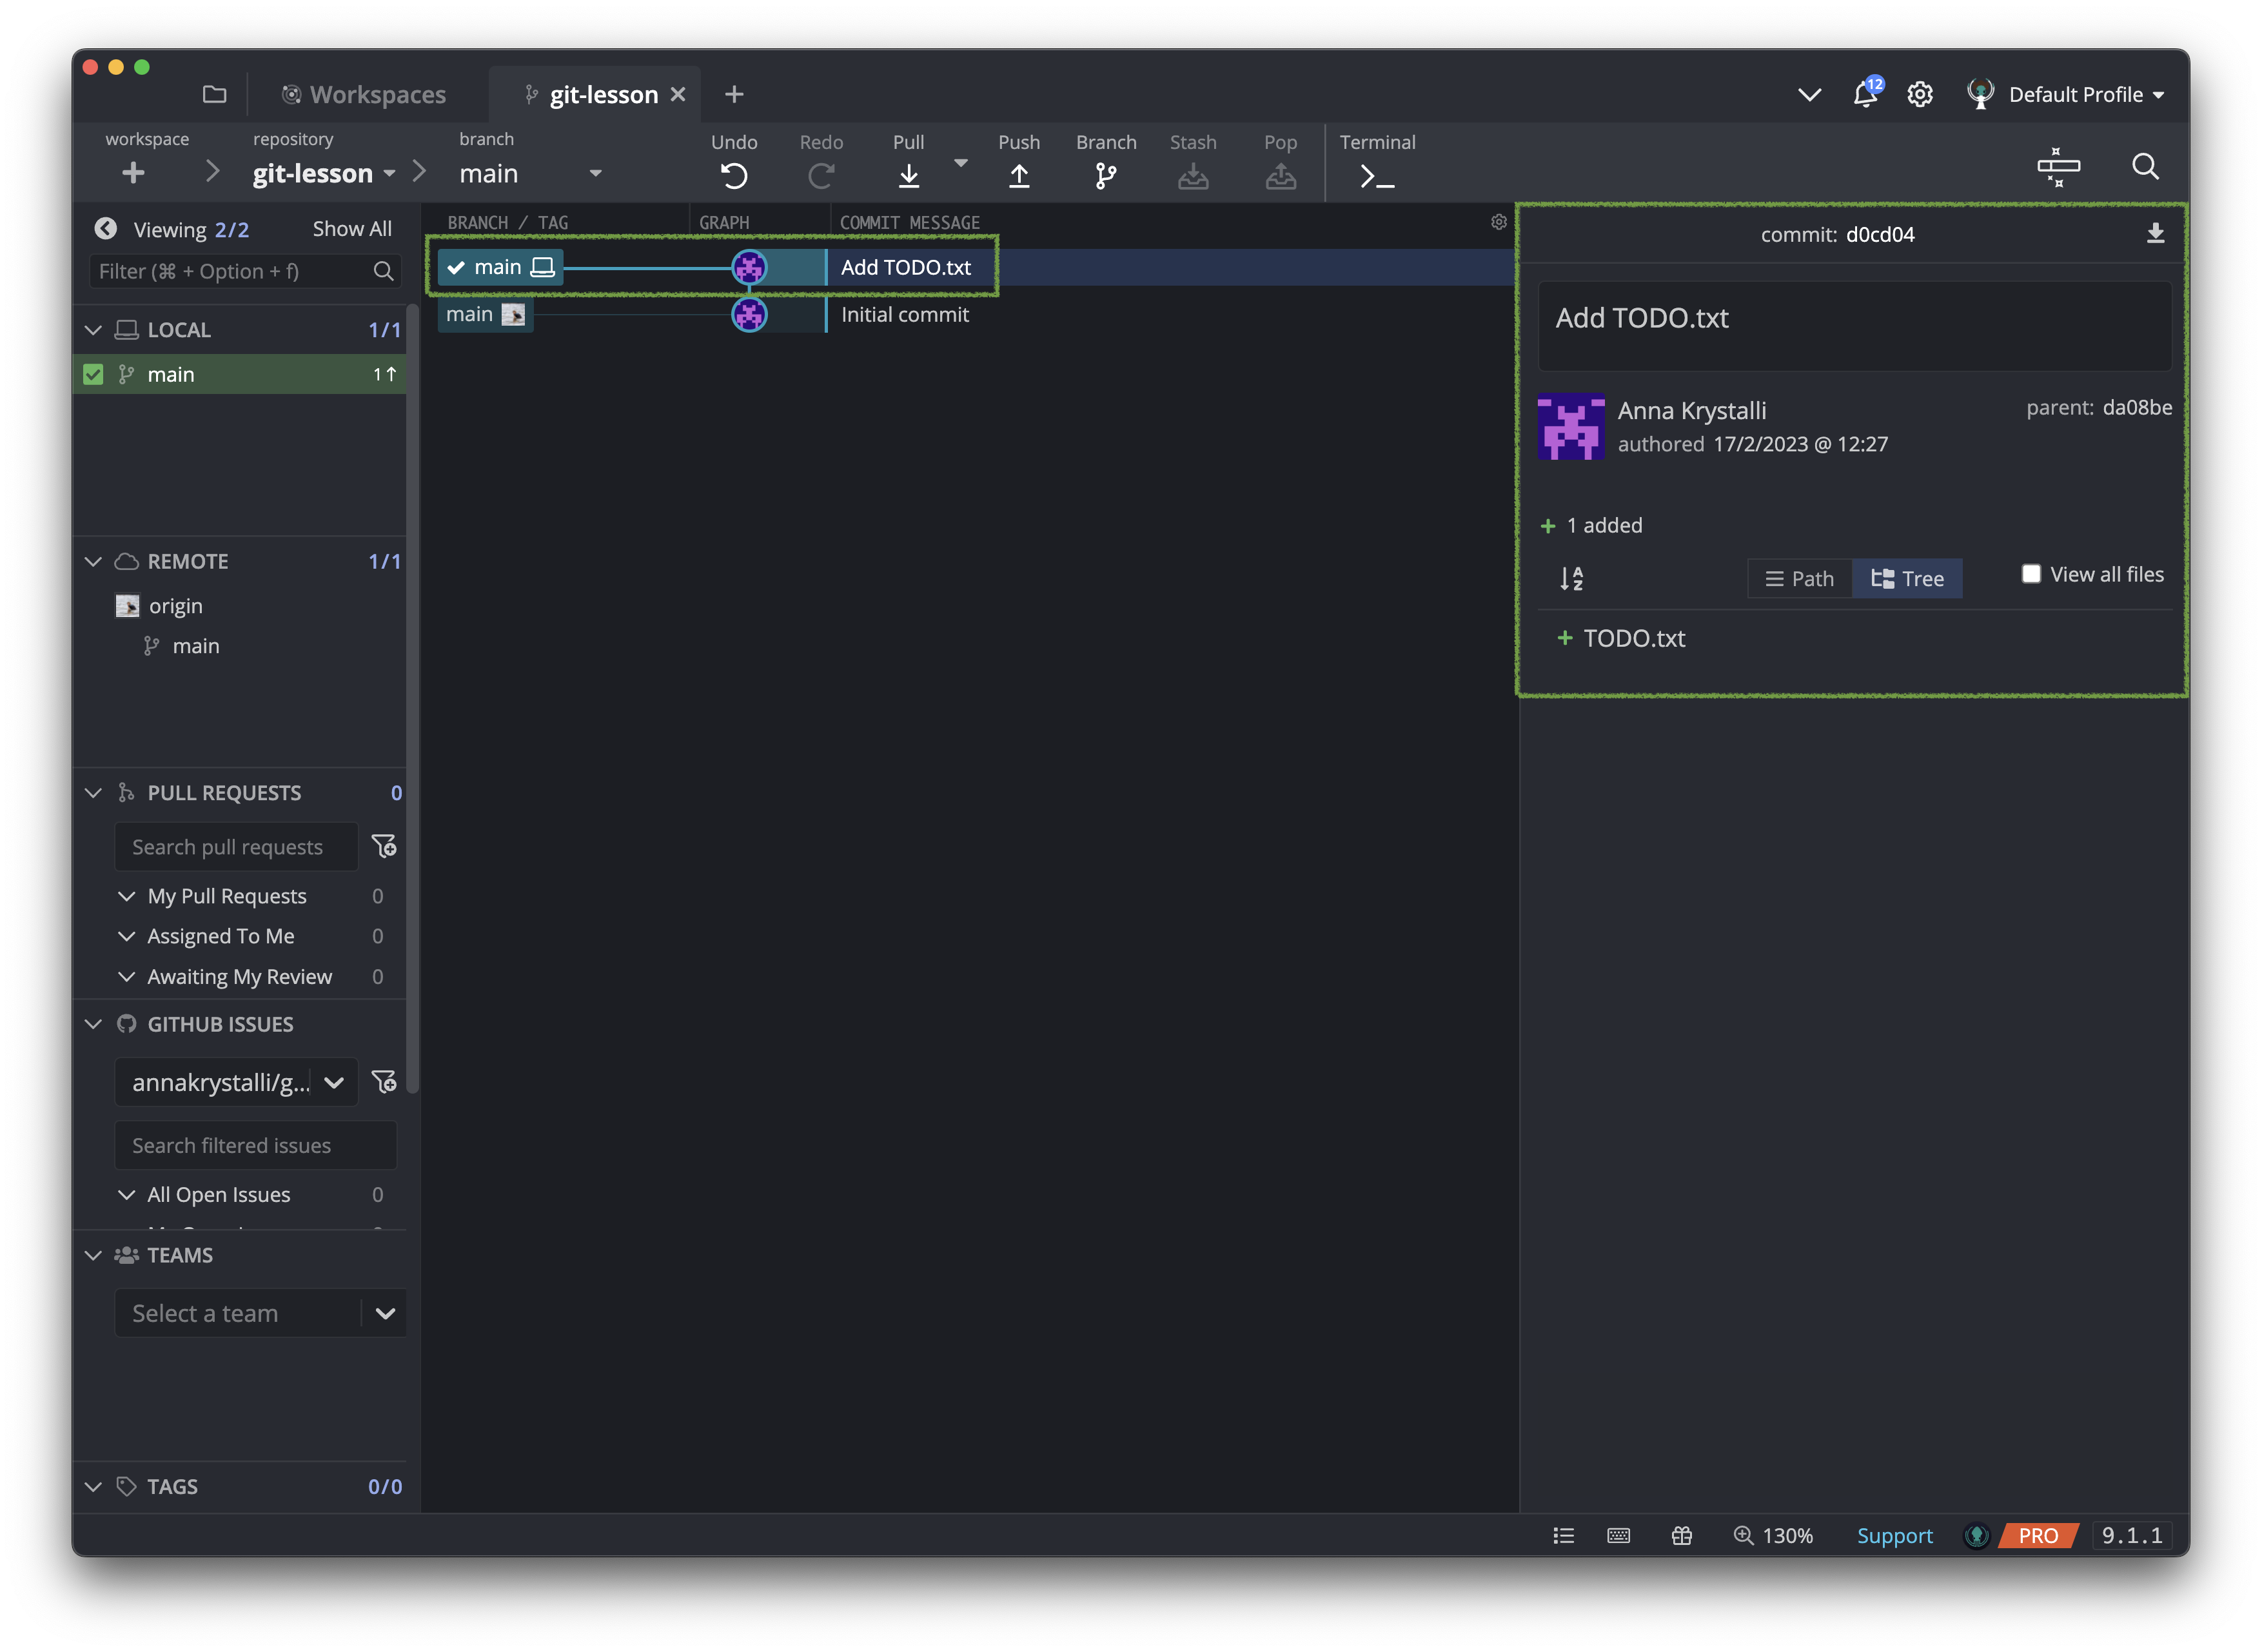
Task: Open the repository folder icon
Action: point(214,94)
